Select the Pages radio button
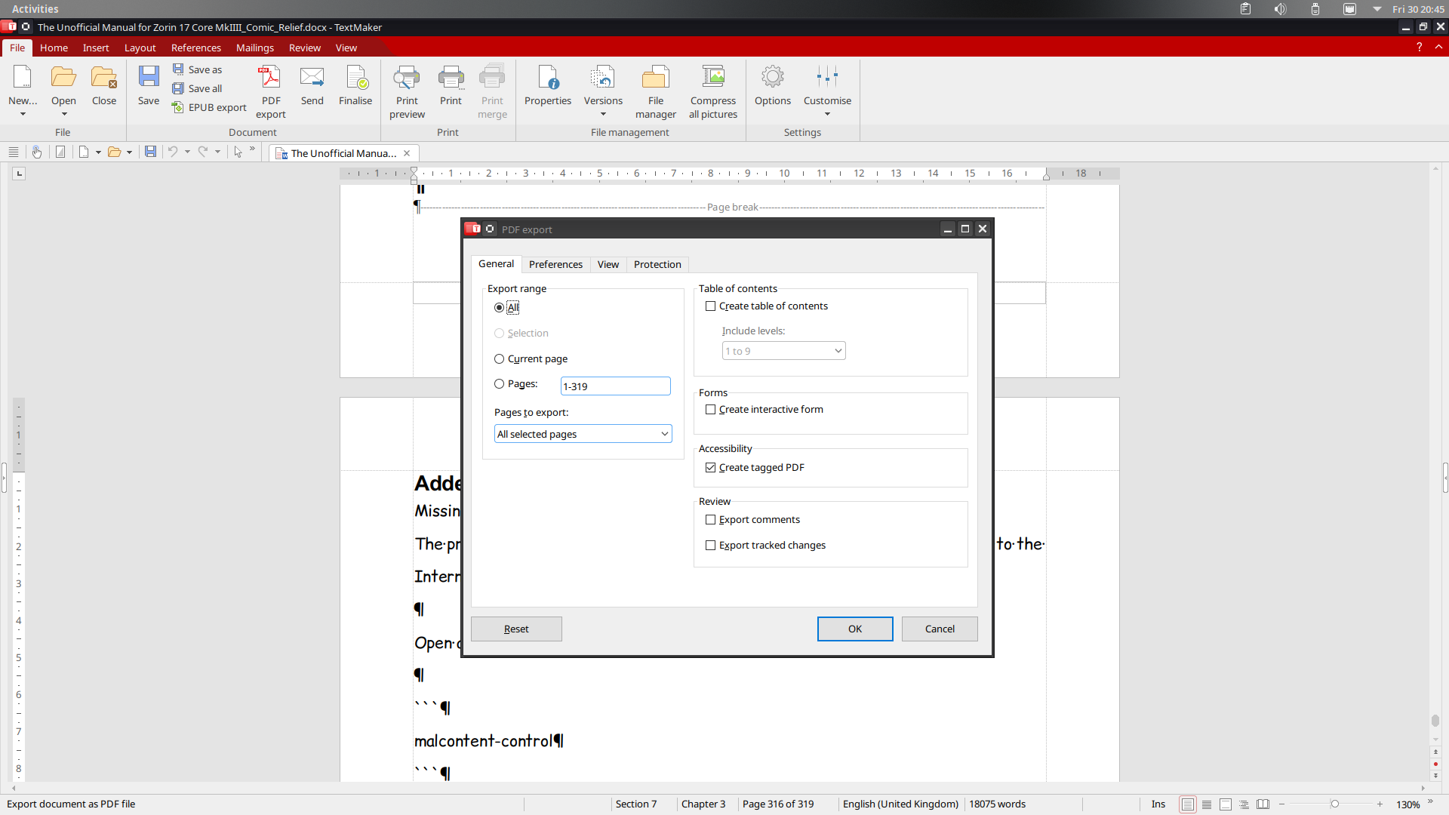1449x815 pixels. coord(499,384)
